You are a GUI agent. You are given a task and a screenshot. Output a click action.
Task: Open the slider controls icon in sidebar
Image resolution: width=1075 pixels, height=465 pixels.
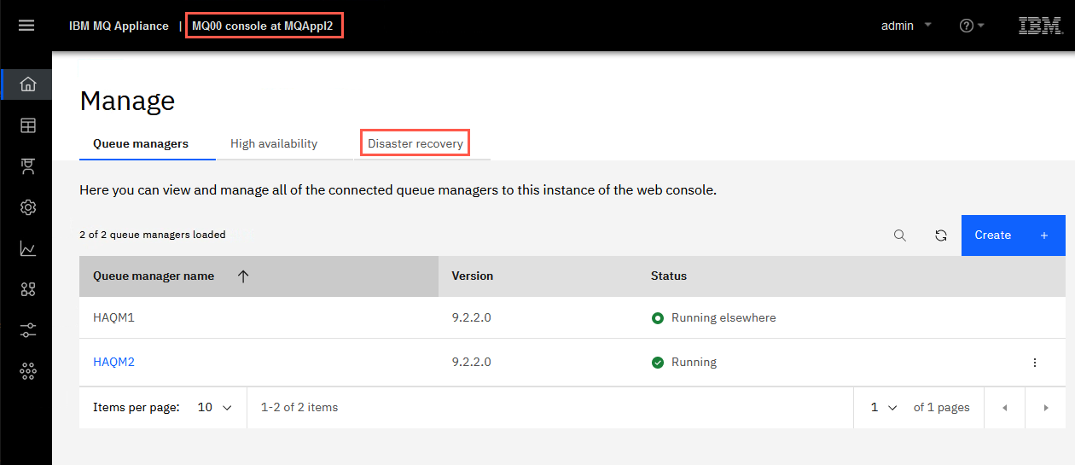pyautogui.click(x=27, y=331)
